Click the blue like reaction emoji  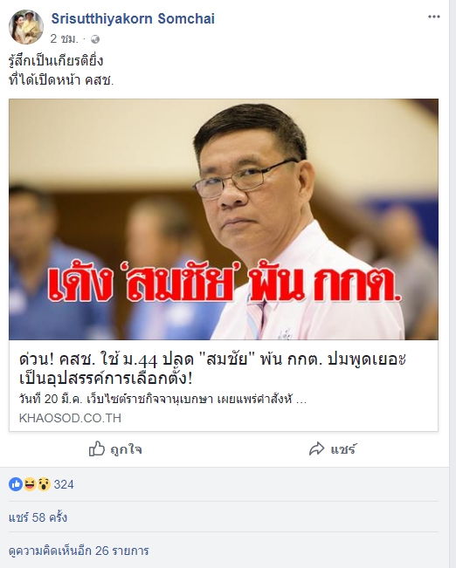pos(16,484)
